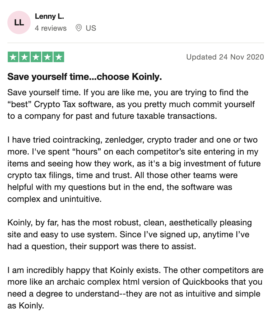Select the US country label
The width and height of the screenshot is (270, 314).
91,28
